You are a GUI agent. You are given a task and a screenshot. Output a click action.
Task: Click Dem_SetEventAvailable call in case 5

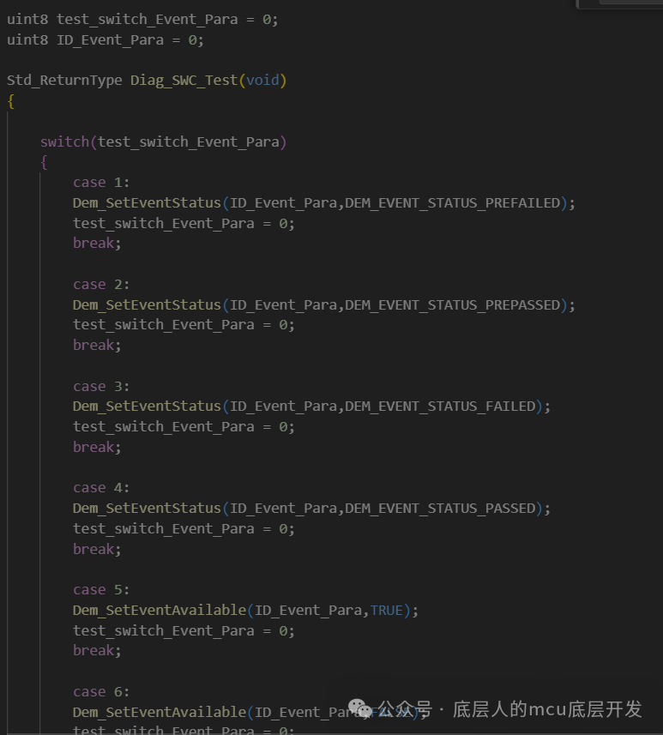159,610
